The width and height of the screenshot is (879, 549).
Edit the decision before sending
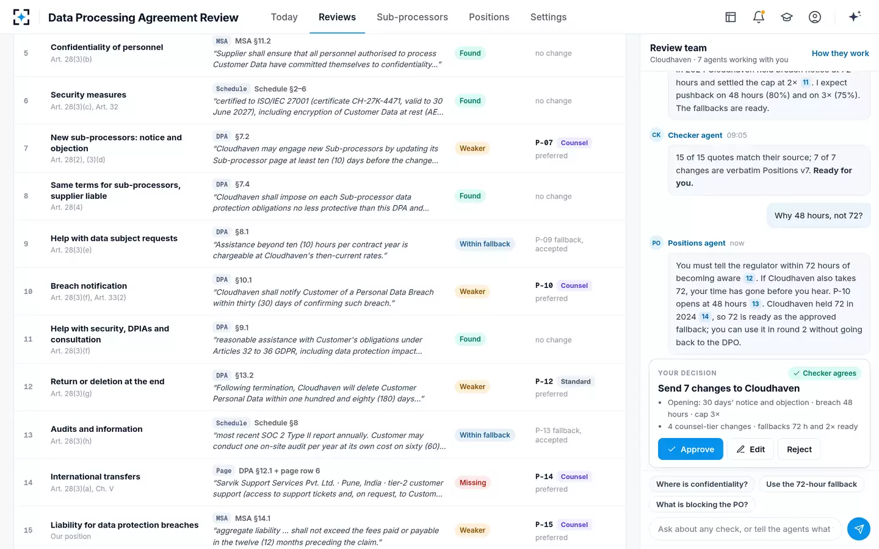751,449
